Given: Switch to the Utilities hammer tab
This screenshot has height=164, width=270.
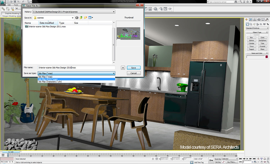Looking at the screenshot, I should pos(267,20).
